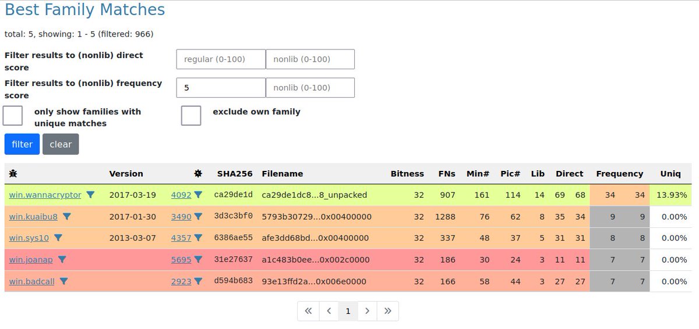
Task: Reset the filters with the clear button
Action: 61,144
